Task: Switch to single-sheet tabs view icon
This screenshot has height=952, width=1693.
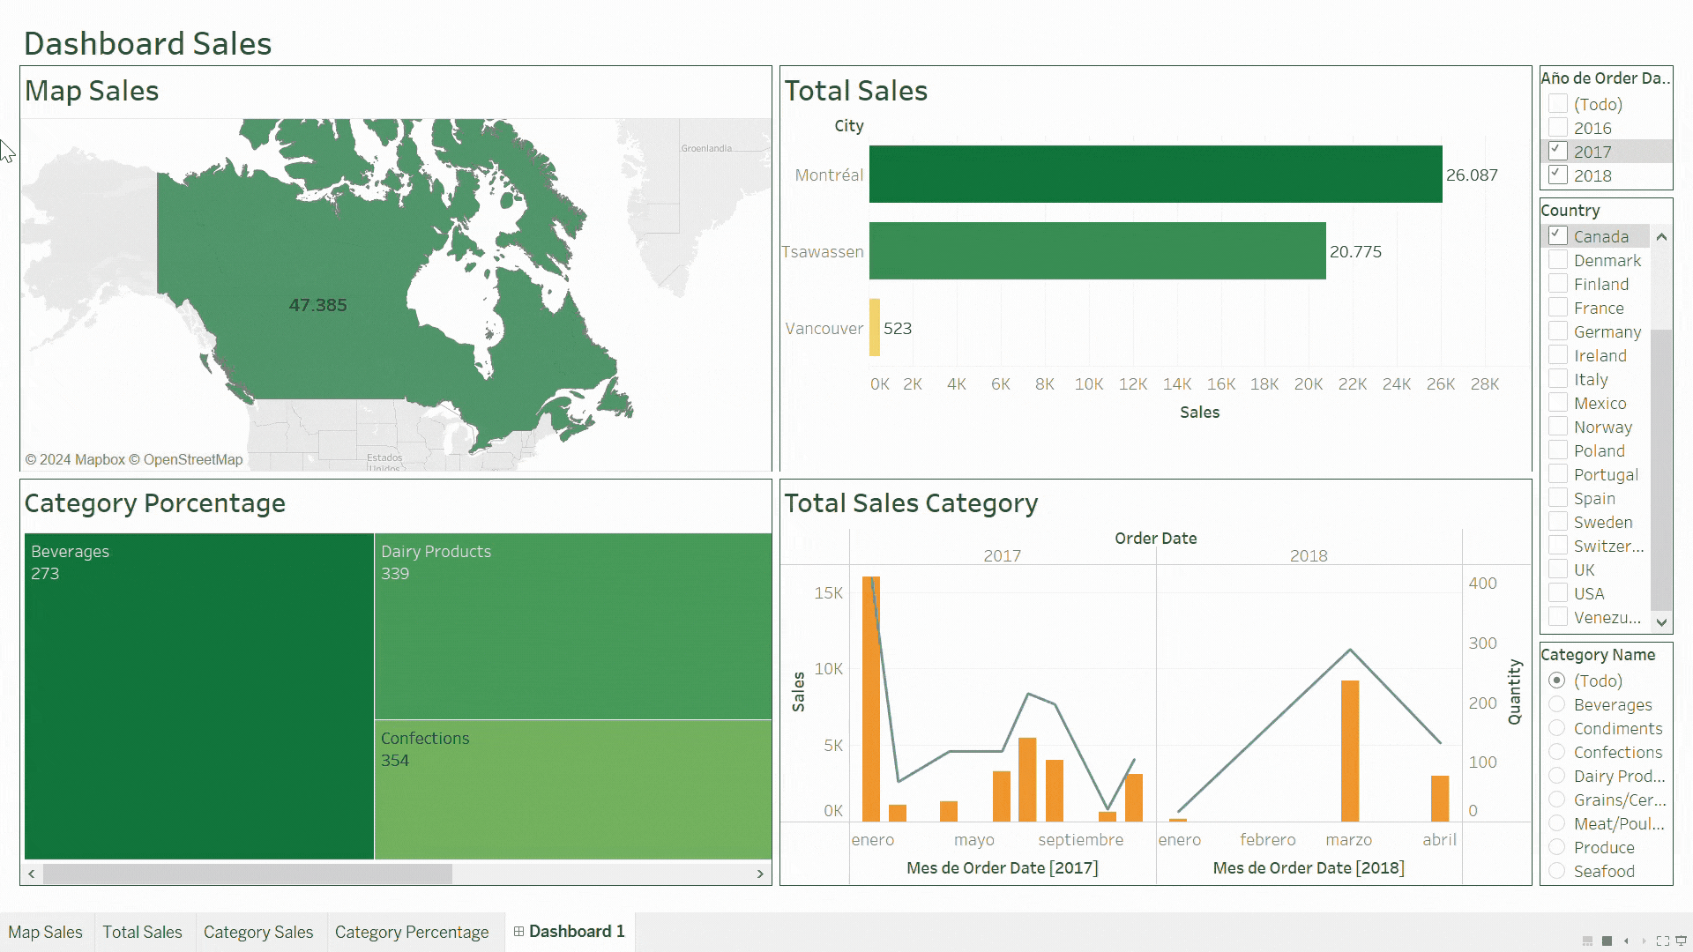Action: coord(1607,941)
